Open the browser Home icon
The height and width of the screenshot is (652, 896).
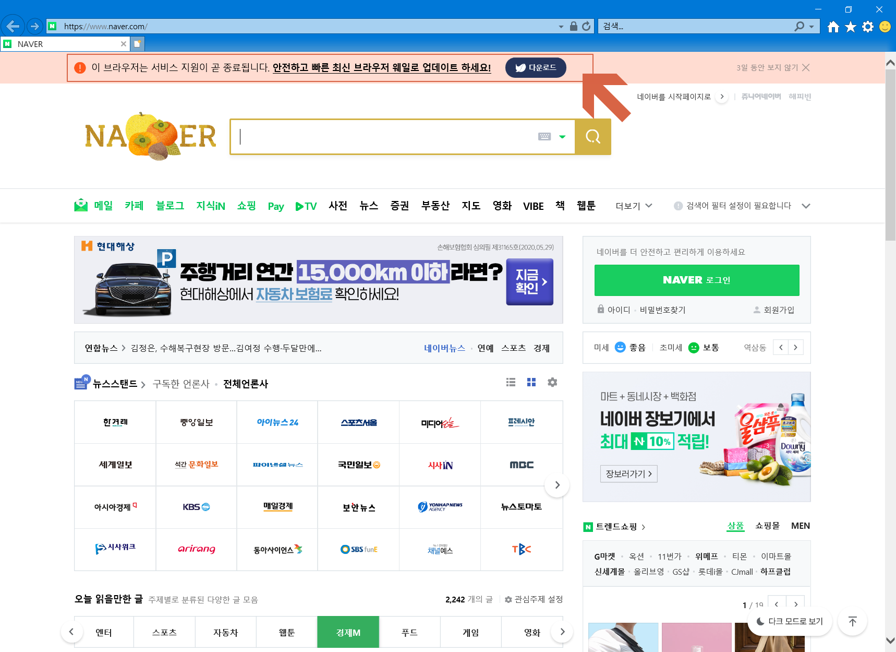tap(833, 27)
